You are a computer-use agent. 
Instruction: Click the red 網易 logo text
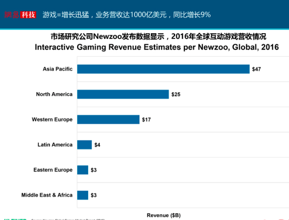12,15
